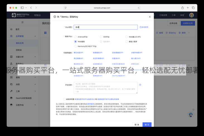Click the 创建新应用 button
This screenshot has height=136, width=204.
[x=188, y=23]
